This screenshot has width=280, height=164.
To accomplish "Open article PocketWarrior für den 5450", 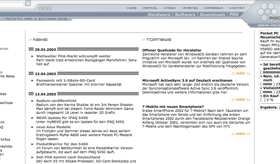I will 62,144.
